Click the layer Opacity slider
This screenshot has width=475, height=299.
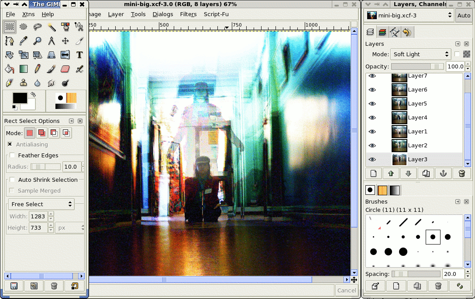point(417,66)
